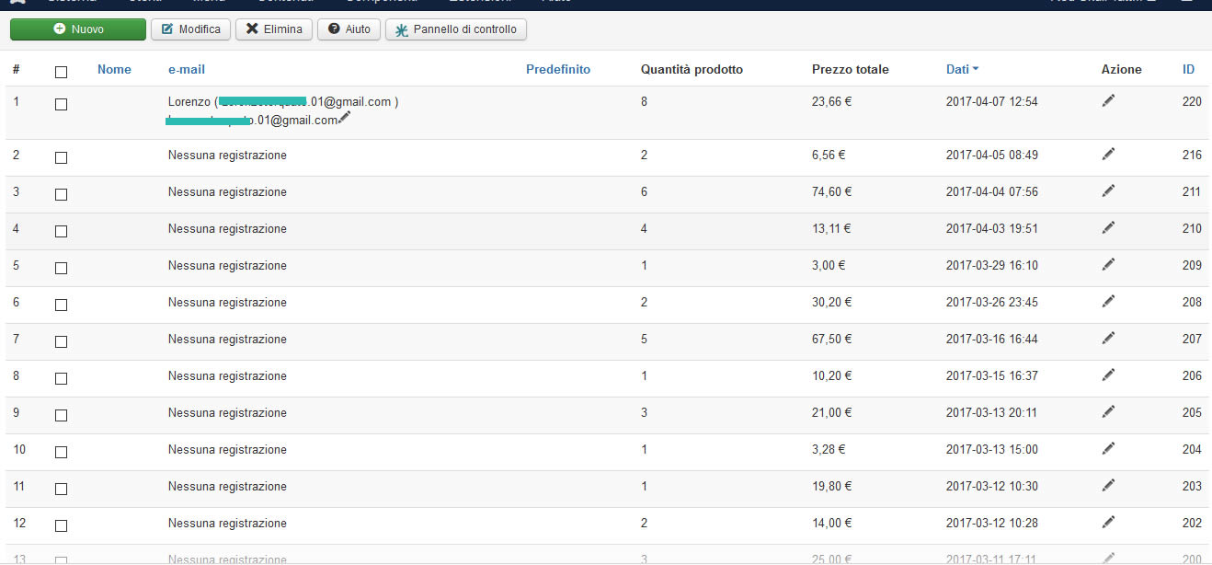The width and height of the screenshot is (1212, 565).
Task: Click the green Nuovo button
Action: (x=78, y=29)
